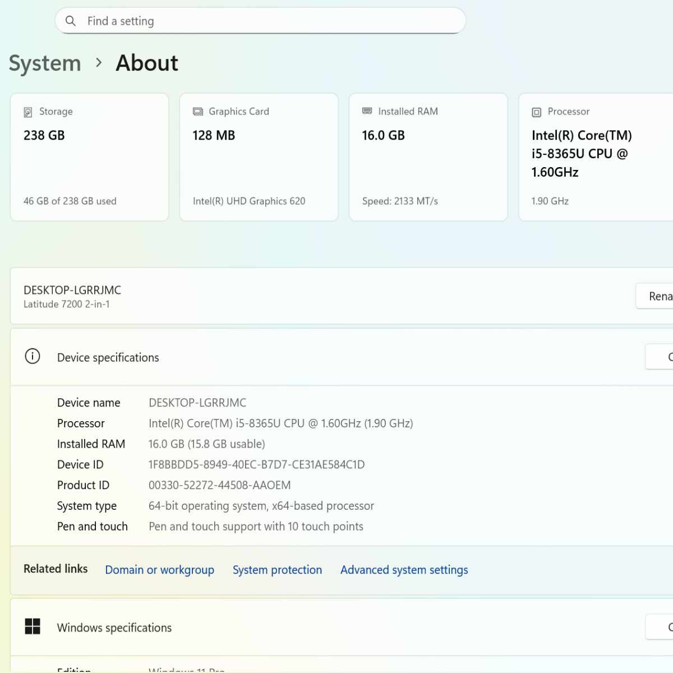Viewport: 673px width, 673px height.
Task: Open System protection link
Action: coord(278,570)
